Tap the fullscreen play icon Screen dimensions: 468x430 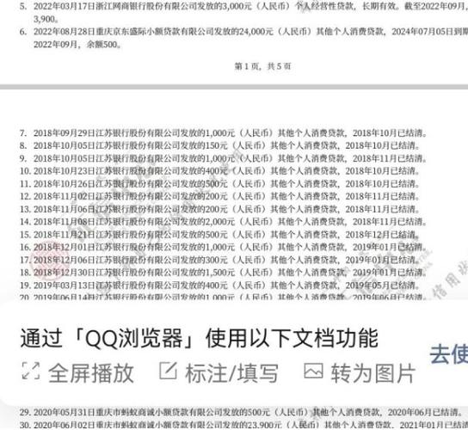(x=31, y=371)
